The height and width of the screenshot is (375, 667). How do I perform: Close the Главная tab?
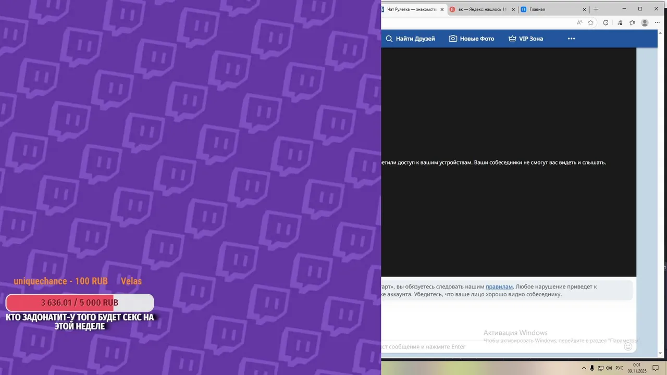(584, 9)
